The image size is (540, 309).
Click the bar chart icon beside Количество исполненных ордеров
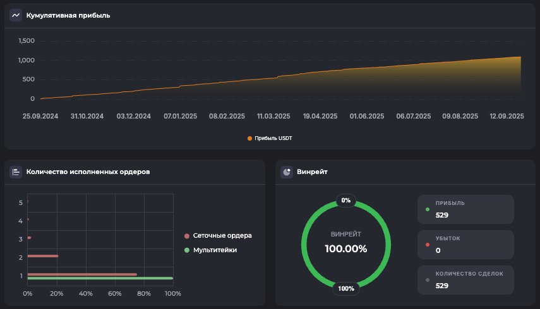coord(16,172)
